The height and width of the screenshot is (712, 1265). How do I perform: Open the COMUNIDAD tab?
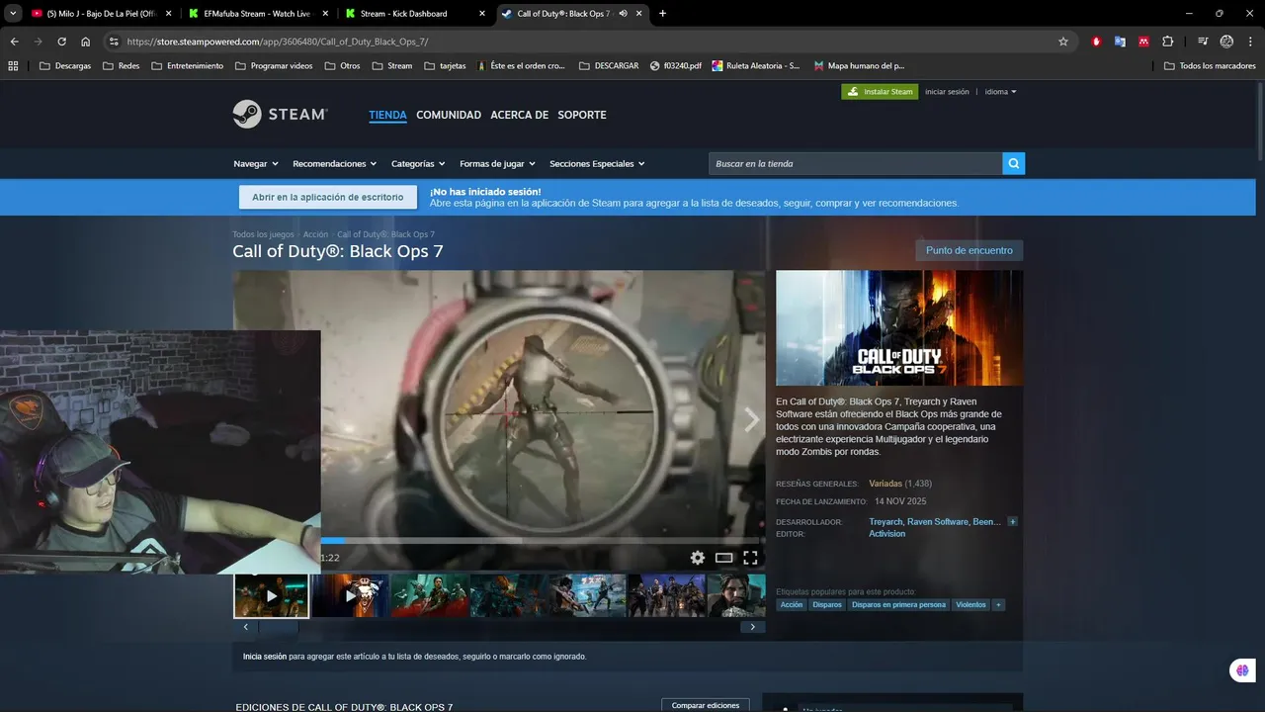449,115
